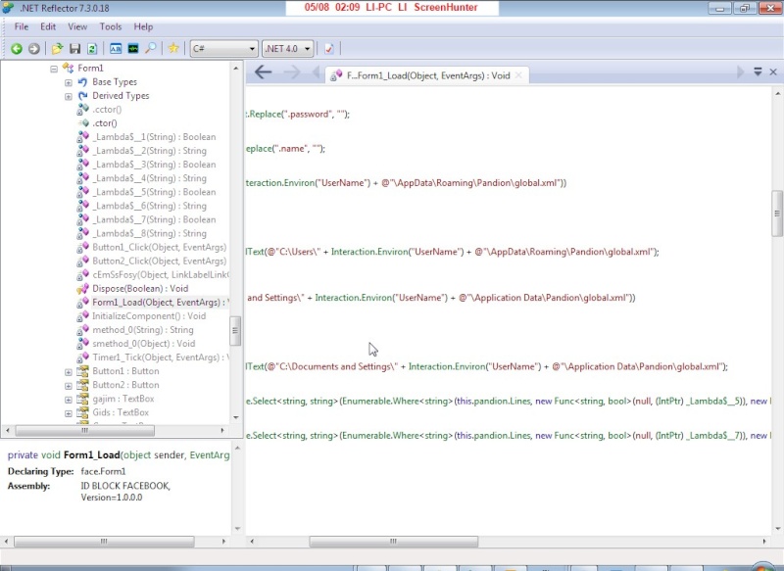Select _Lambda$__5(String) : Boolean
This screenshot has height=571, width=784.
coord(154,192)
